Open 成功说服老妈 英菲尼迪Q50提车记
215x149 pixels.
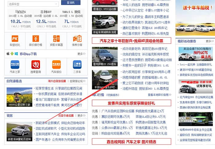pyautogui.click(x=145, y=49)
